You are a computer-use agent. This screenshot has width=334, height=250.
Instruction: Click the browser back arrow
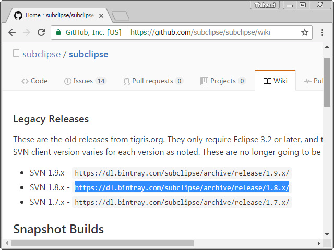[11, 32]
